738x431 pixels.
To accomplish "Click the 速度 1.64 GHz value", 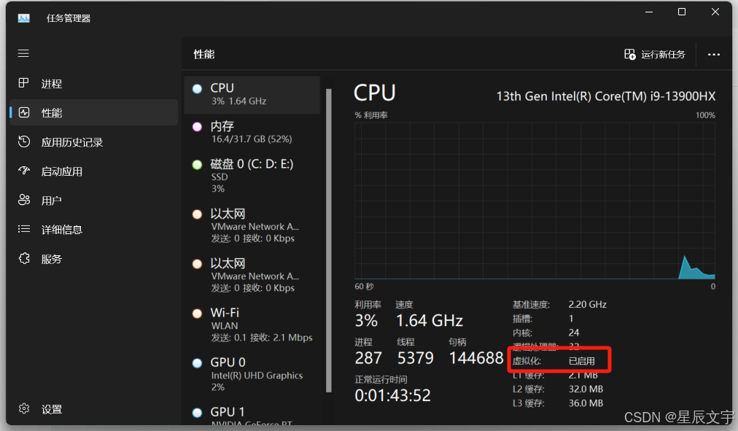I will tap(430, 320).
